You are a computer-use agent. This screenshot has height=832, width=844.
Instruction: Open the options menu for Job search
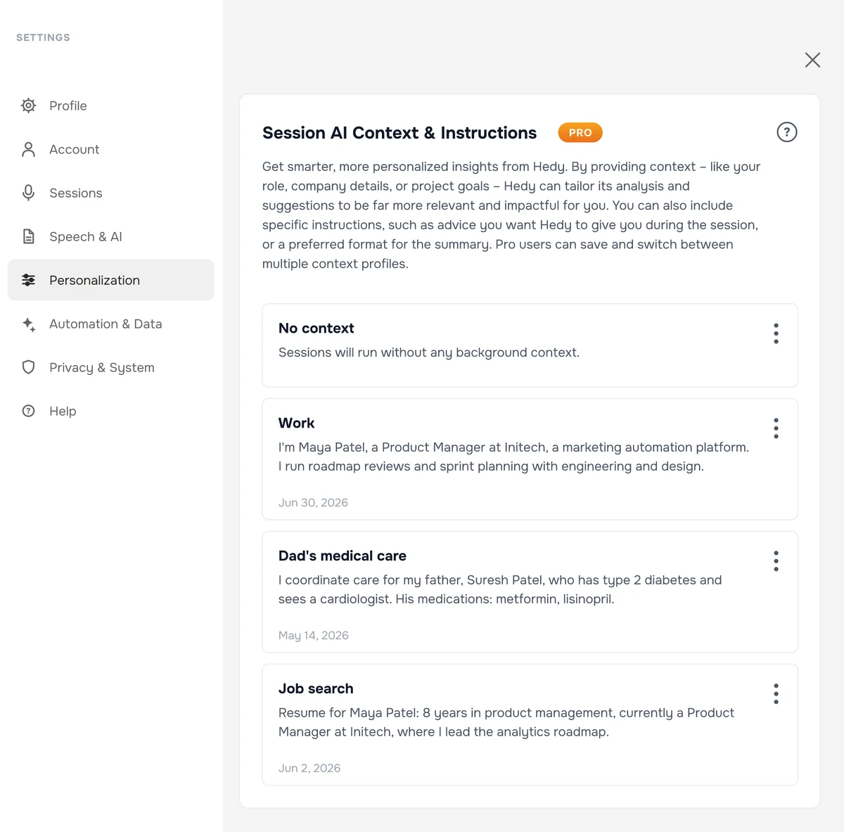coord(776,694)
